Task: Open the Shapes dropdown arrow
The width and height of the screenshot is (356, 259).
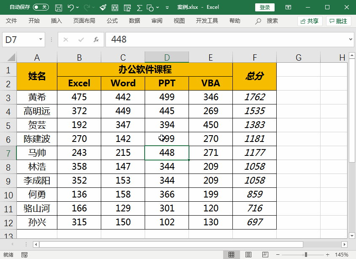Action: (x=158, y=8)
